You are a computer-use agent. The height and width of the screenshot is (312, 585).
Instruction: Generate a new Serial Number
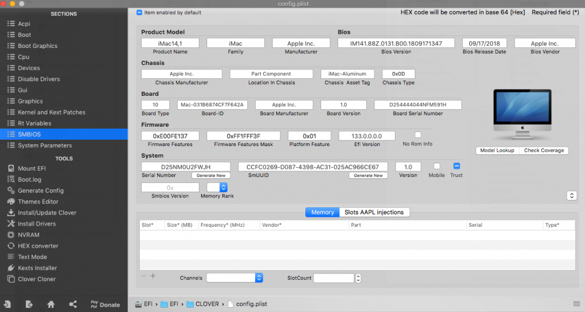(211, 175)
